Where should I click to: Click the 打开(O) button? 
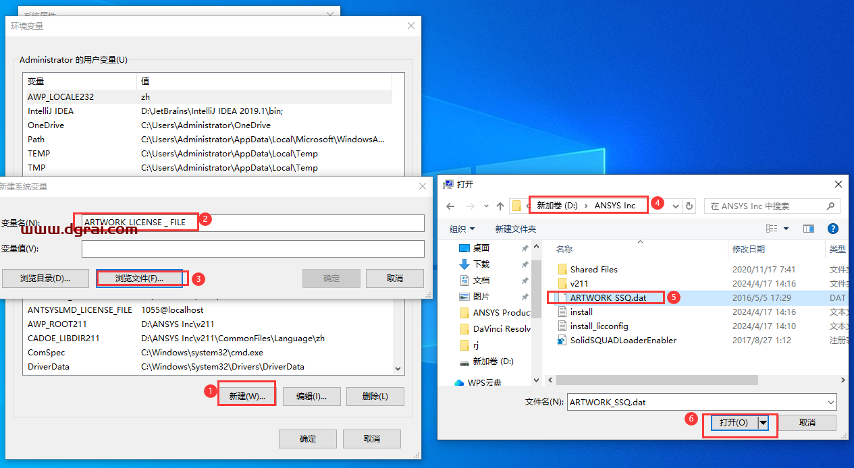tap(733, 422)
